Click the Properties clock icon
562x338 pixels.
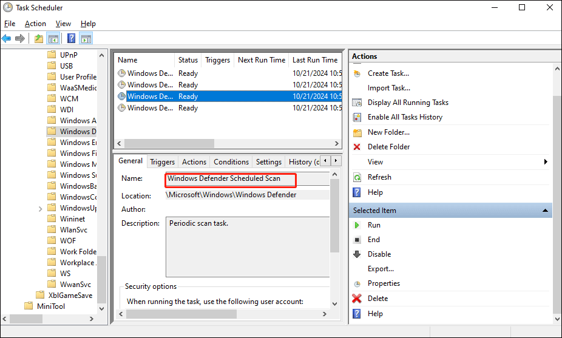(x=357, y=284)
